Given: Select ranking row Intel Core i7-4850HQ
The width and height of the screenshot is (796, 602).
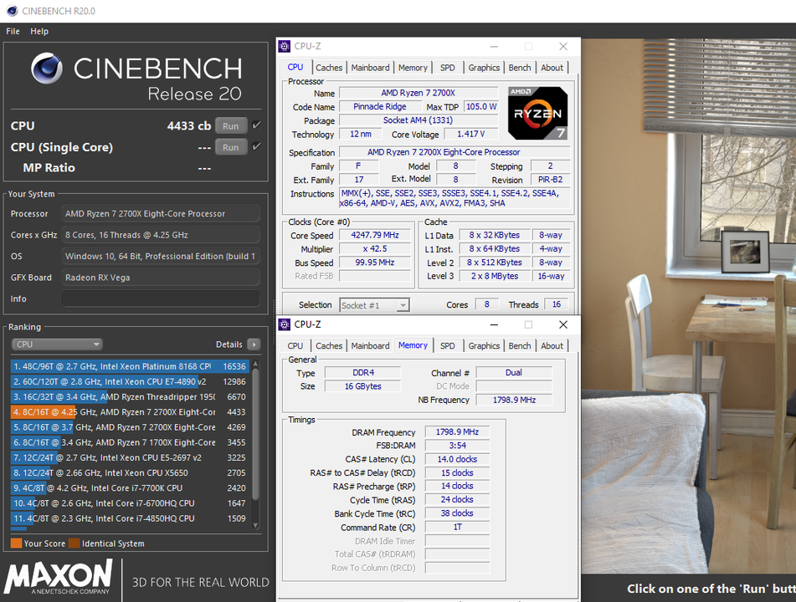Looking at the screenshot, I should (x=130, y=518).
